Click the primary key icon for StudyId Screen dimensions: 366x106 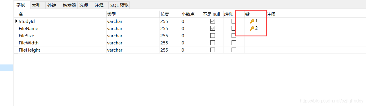252,21
